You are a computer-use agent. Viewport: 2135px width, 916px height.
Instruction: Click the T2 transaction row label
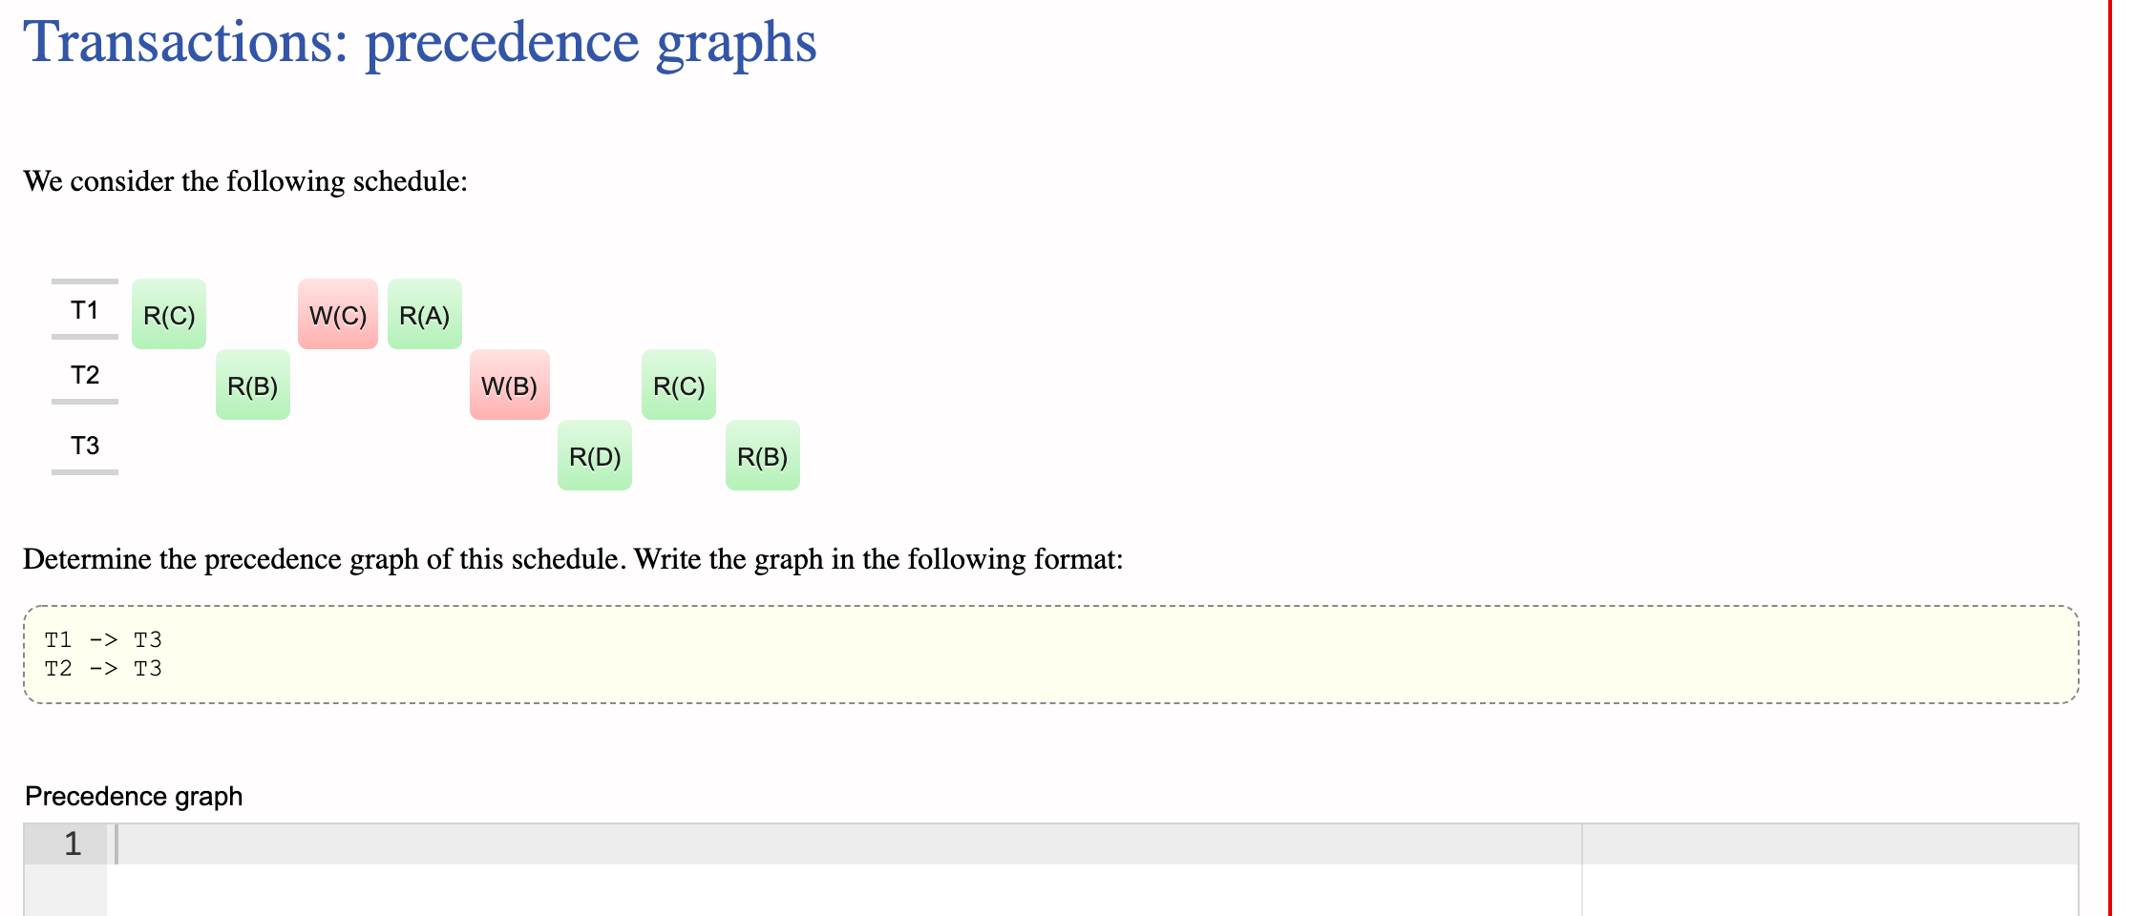[85, 376]
